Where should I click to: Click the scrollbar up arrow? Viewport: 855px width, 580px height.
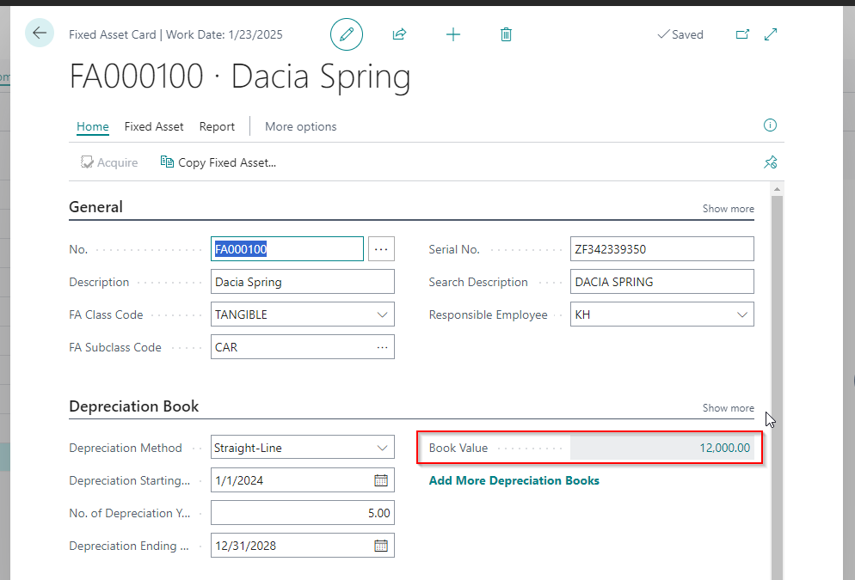click(x=777, y=189)
